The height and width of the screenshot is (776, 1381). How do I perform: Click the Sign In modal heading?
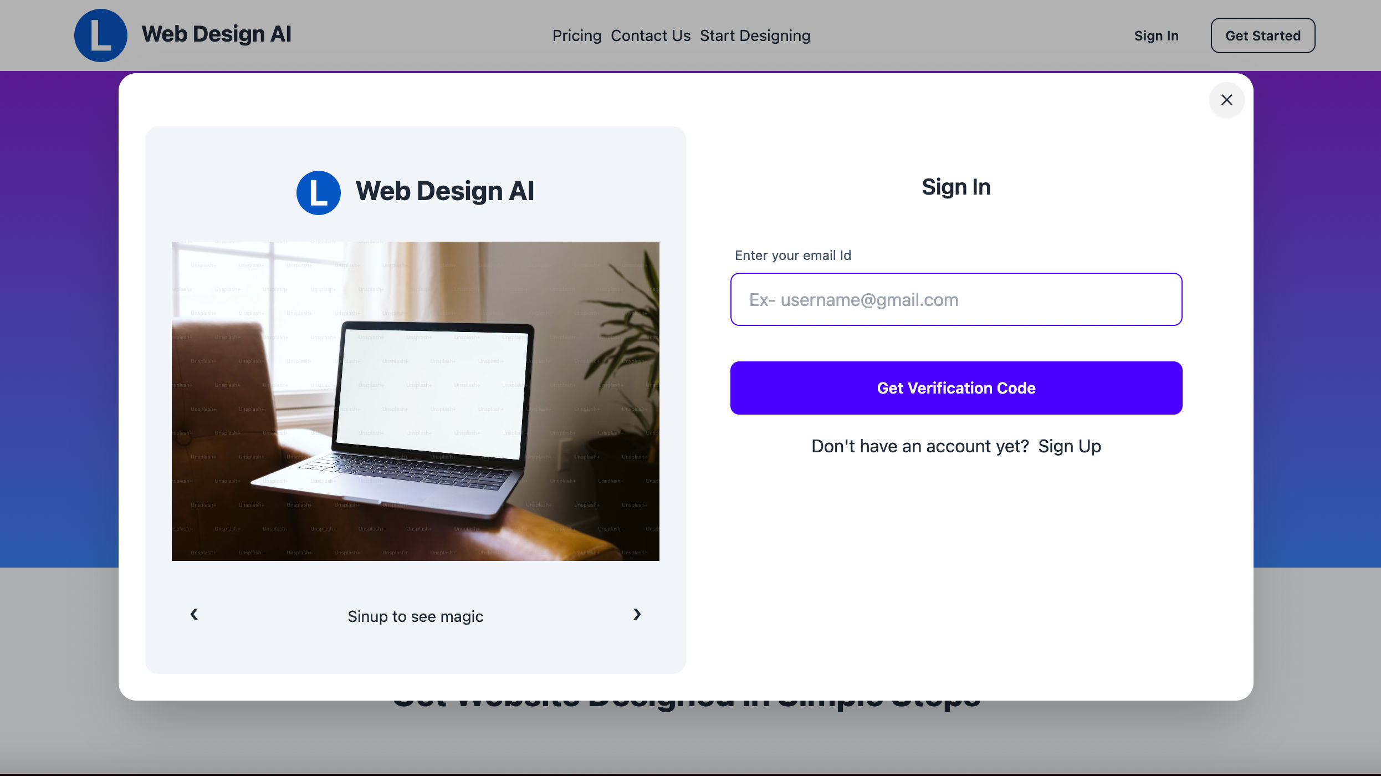pyautogui.click(x=957, y=187)
